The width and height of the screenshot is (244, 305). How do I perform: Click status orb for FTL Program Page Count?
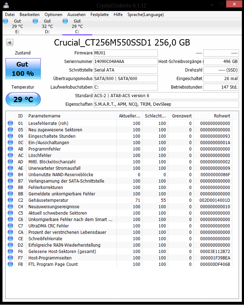click(x=10, y=264)
